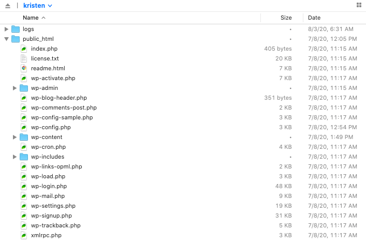Image resolution: width=366 pixels, height=246 pixels.
Task: Select the file name index.php
Action: pos(44,49)
